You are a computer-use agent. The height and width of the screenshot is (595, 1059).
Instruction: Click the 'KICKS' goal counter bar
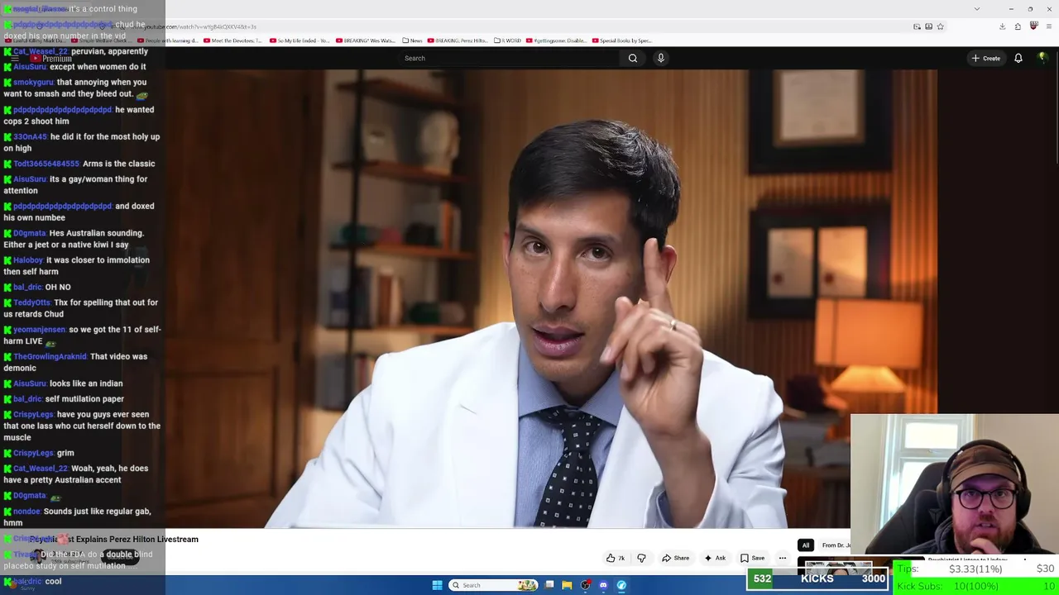pyautogui.click(x=817, y=578)
